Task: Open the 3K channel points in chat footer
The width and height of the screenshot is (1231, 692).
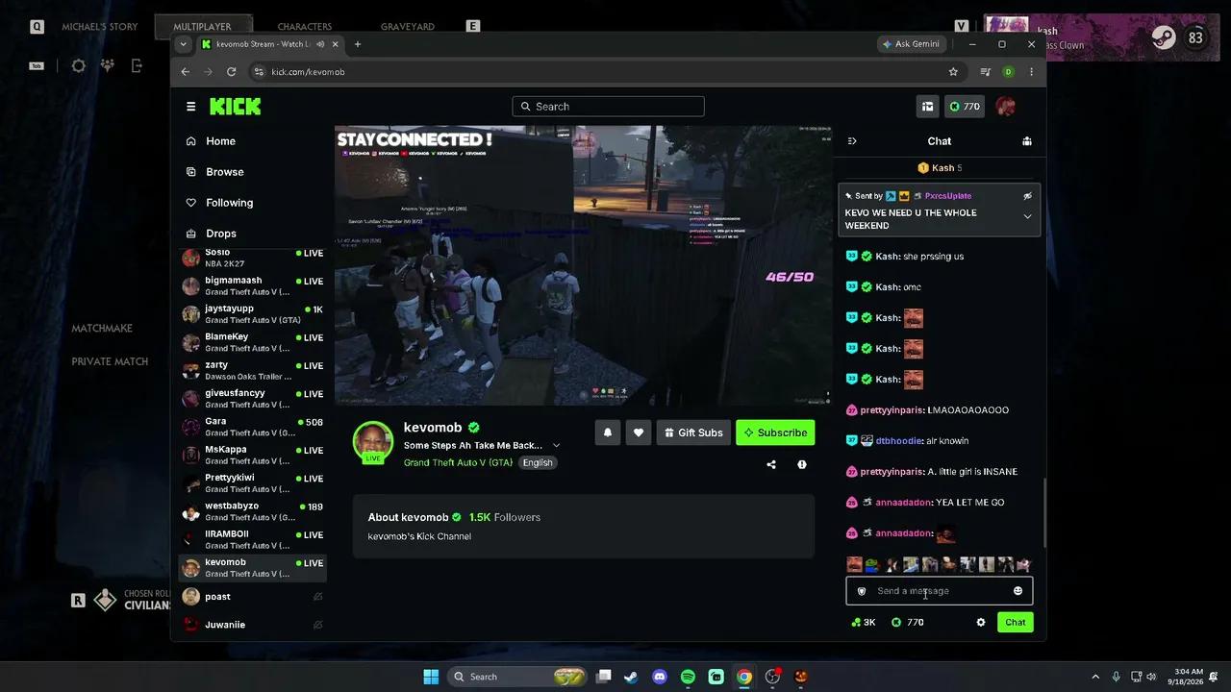Action: [864, 622]
